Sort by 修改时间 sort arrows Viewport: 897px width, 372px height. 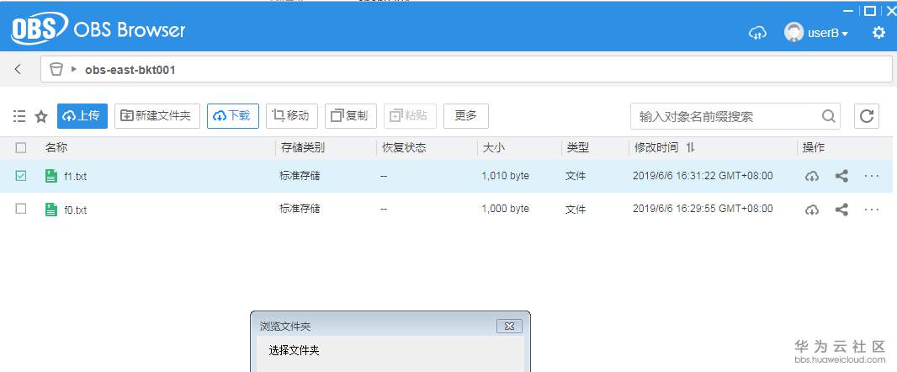(690, 147)
